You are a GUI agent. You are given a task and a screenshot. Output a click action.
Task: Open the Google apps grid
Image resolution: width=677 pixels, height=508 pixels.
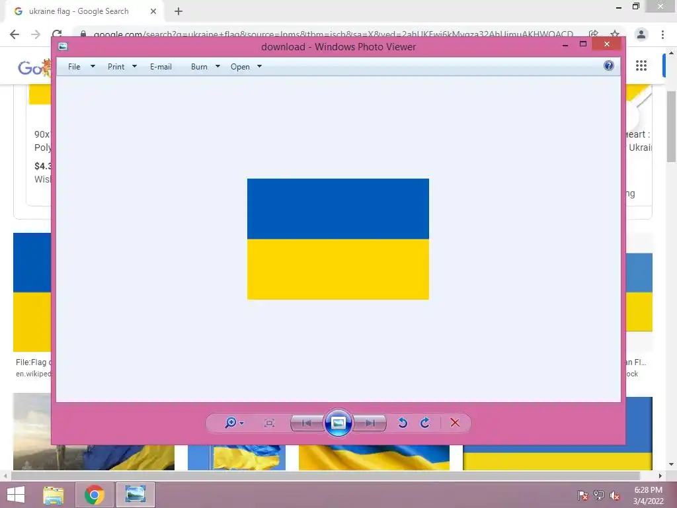641,65
